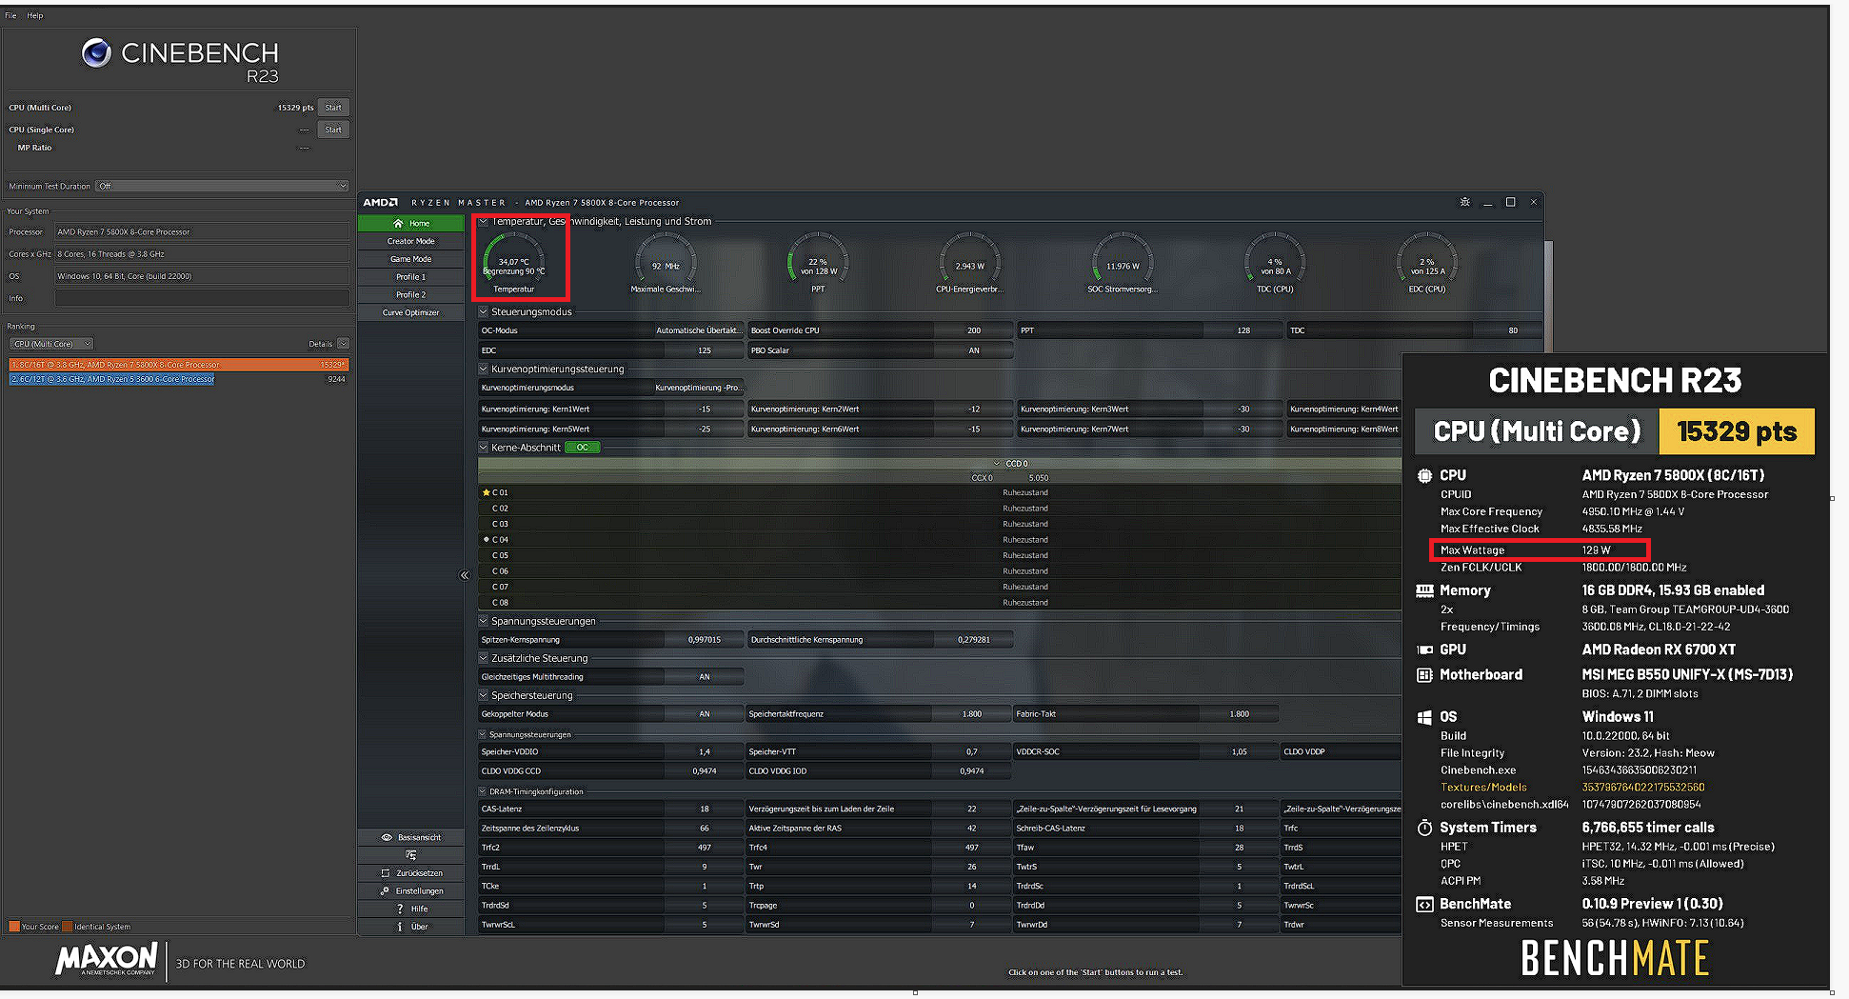Click the PPT gauge
The height and width of the screenshot is (999, 1849).
point(818,263)
